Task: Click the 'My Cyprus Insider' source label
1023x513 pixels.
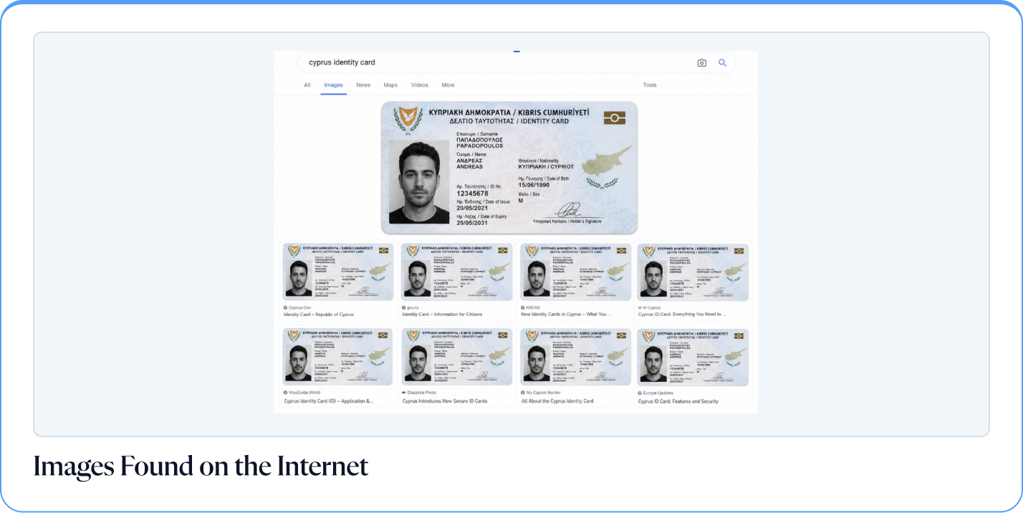Action: pyautogui.click(x=544, y=393)
